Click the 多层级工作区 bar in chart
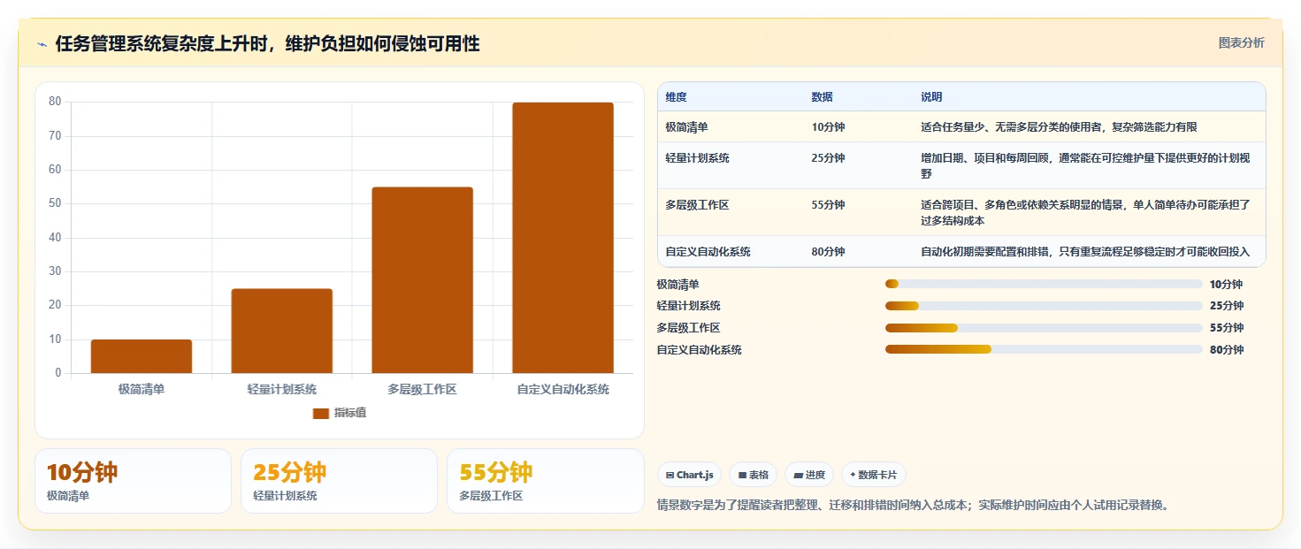 (422, 280)
